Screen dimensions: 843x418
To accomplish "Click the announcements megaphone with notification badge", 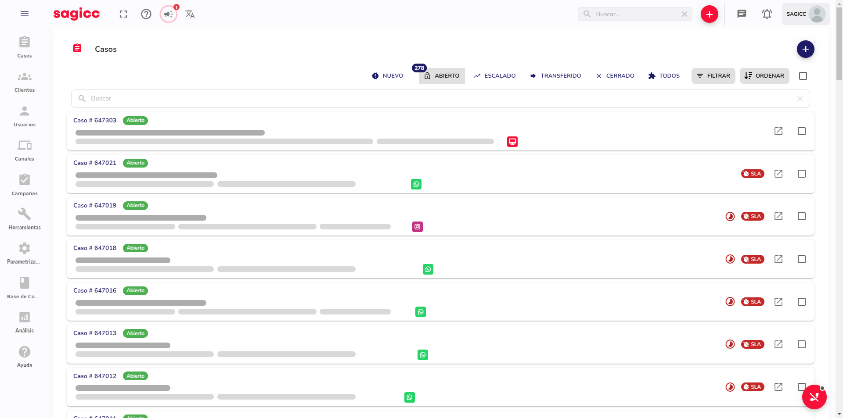I will tap(168, 14).
